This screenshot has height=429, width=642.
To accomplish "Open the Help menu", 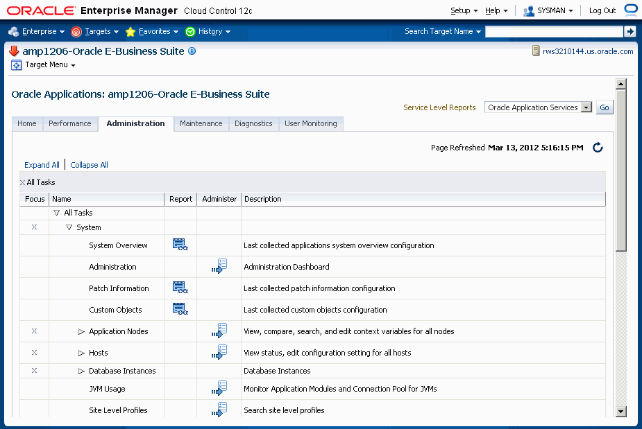I will click(496, 10).
